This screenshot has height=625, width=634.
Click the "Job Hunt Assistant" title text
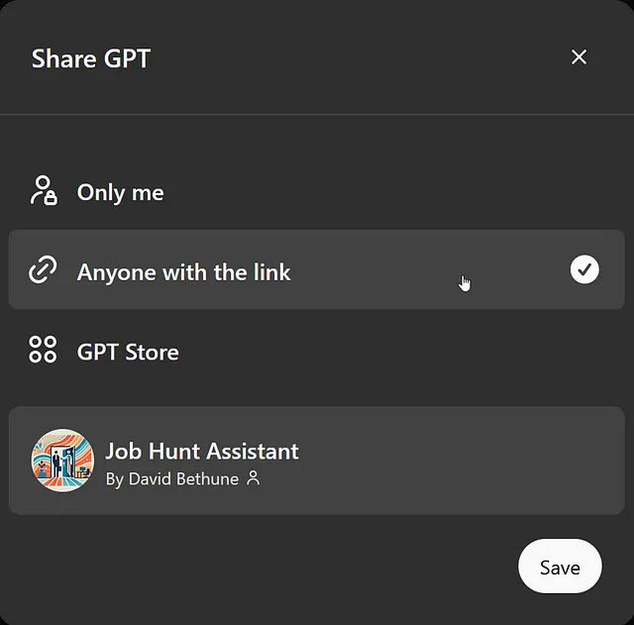(x=202, y=451)
